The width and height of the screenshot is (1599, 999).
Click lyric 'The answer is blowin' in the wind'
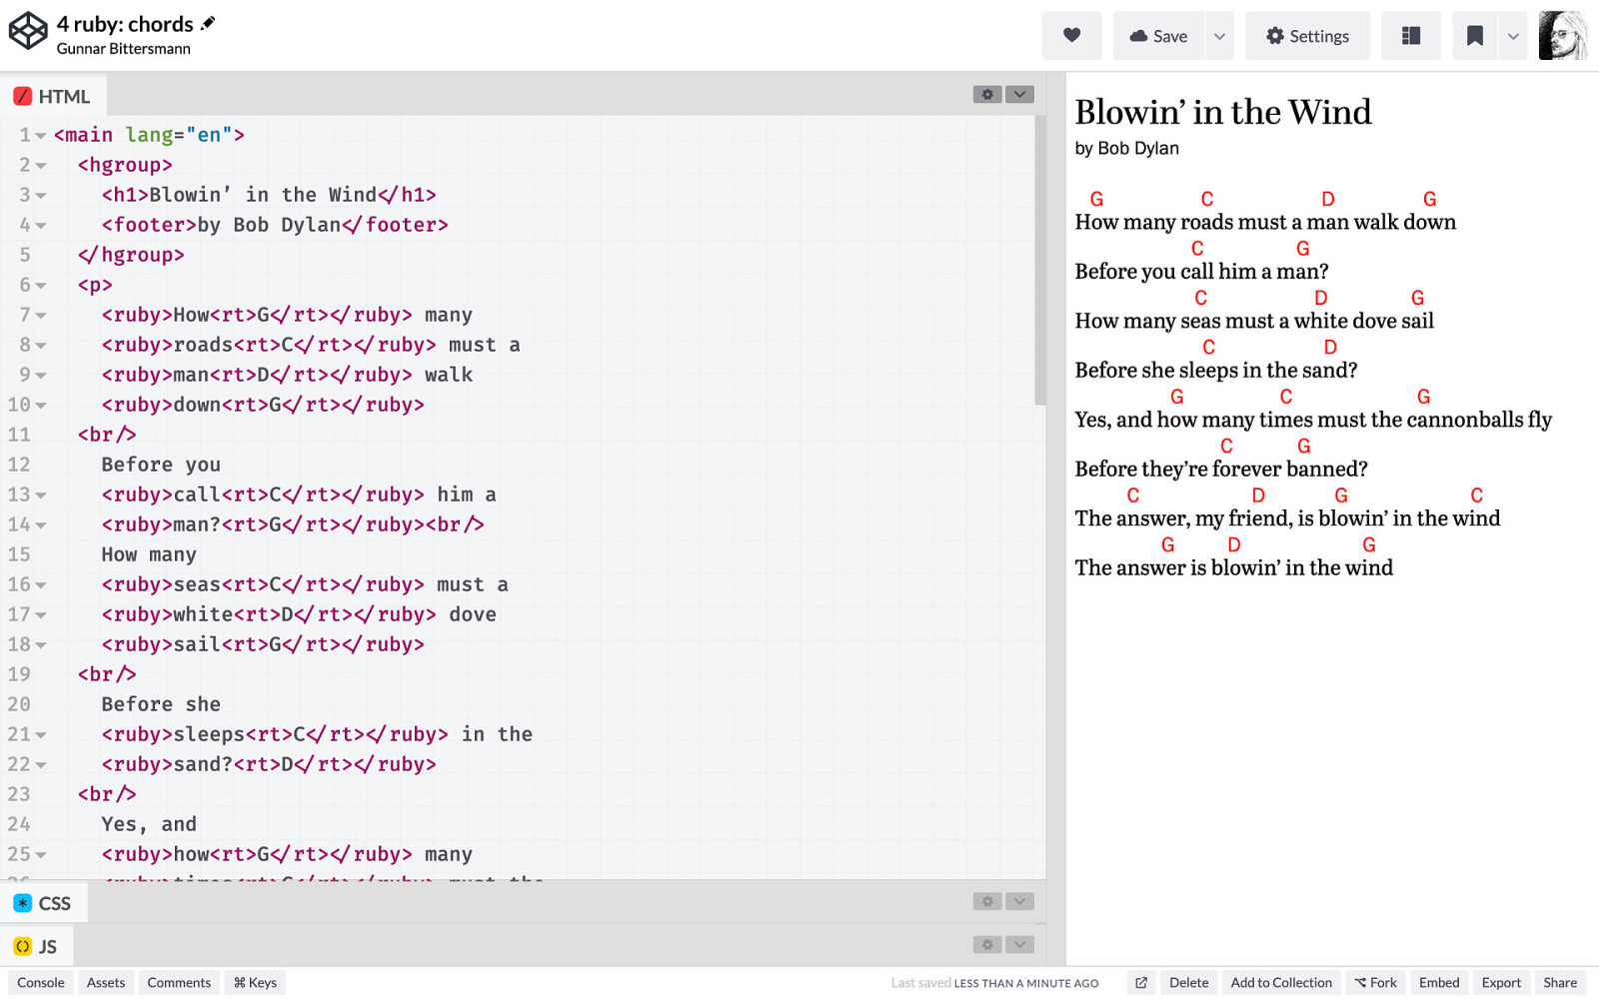coord(1233,568)
